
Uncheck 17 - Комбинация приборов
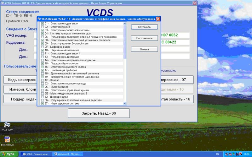click(x=43, y=70)
